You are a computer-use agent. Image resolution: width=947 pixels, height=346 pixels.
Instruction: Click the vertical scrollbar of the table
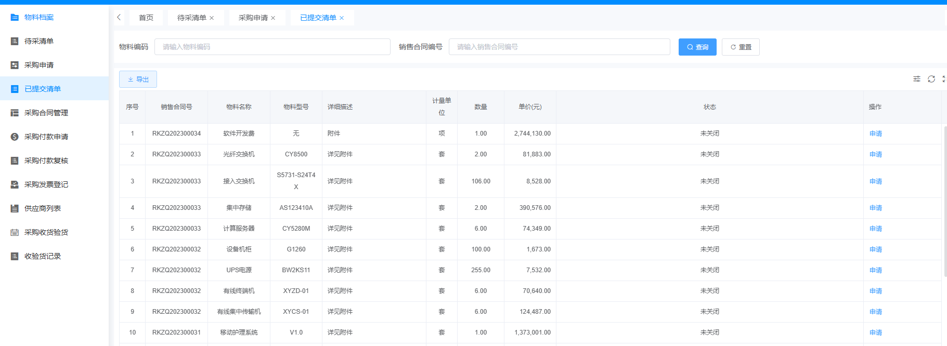click(945, 202)
